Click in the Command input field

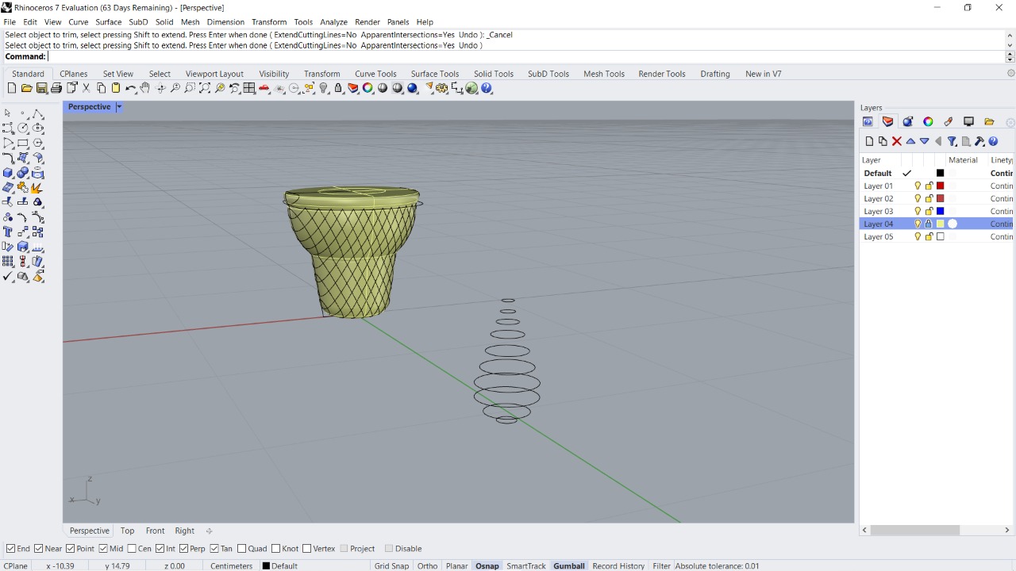[525, 56]
